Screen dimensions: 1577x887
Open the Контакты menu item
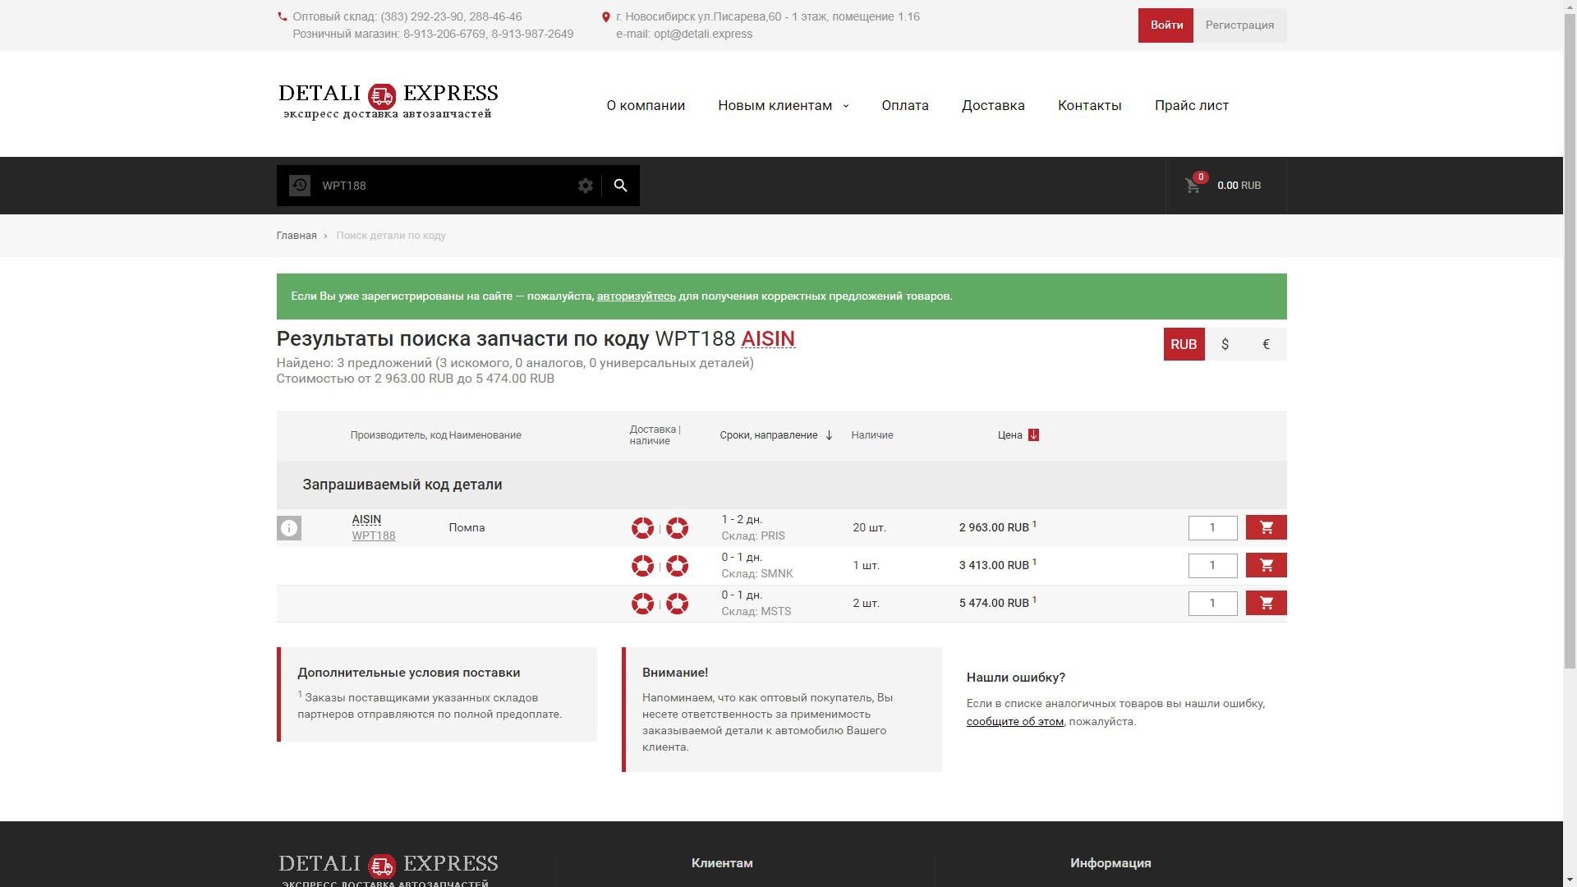point(1089,105)
